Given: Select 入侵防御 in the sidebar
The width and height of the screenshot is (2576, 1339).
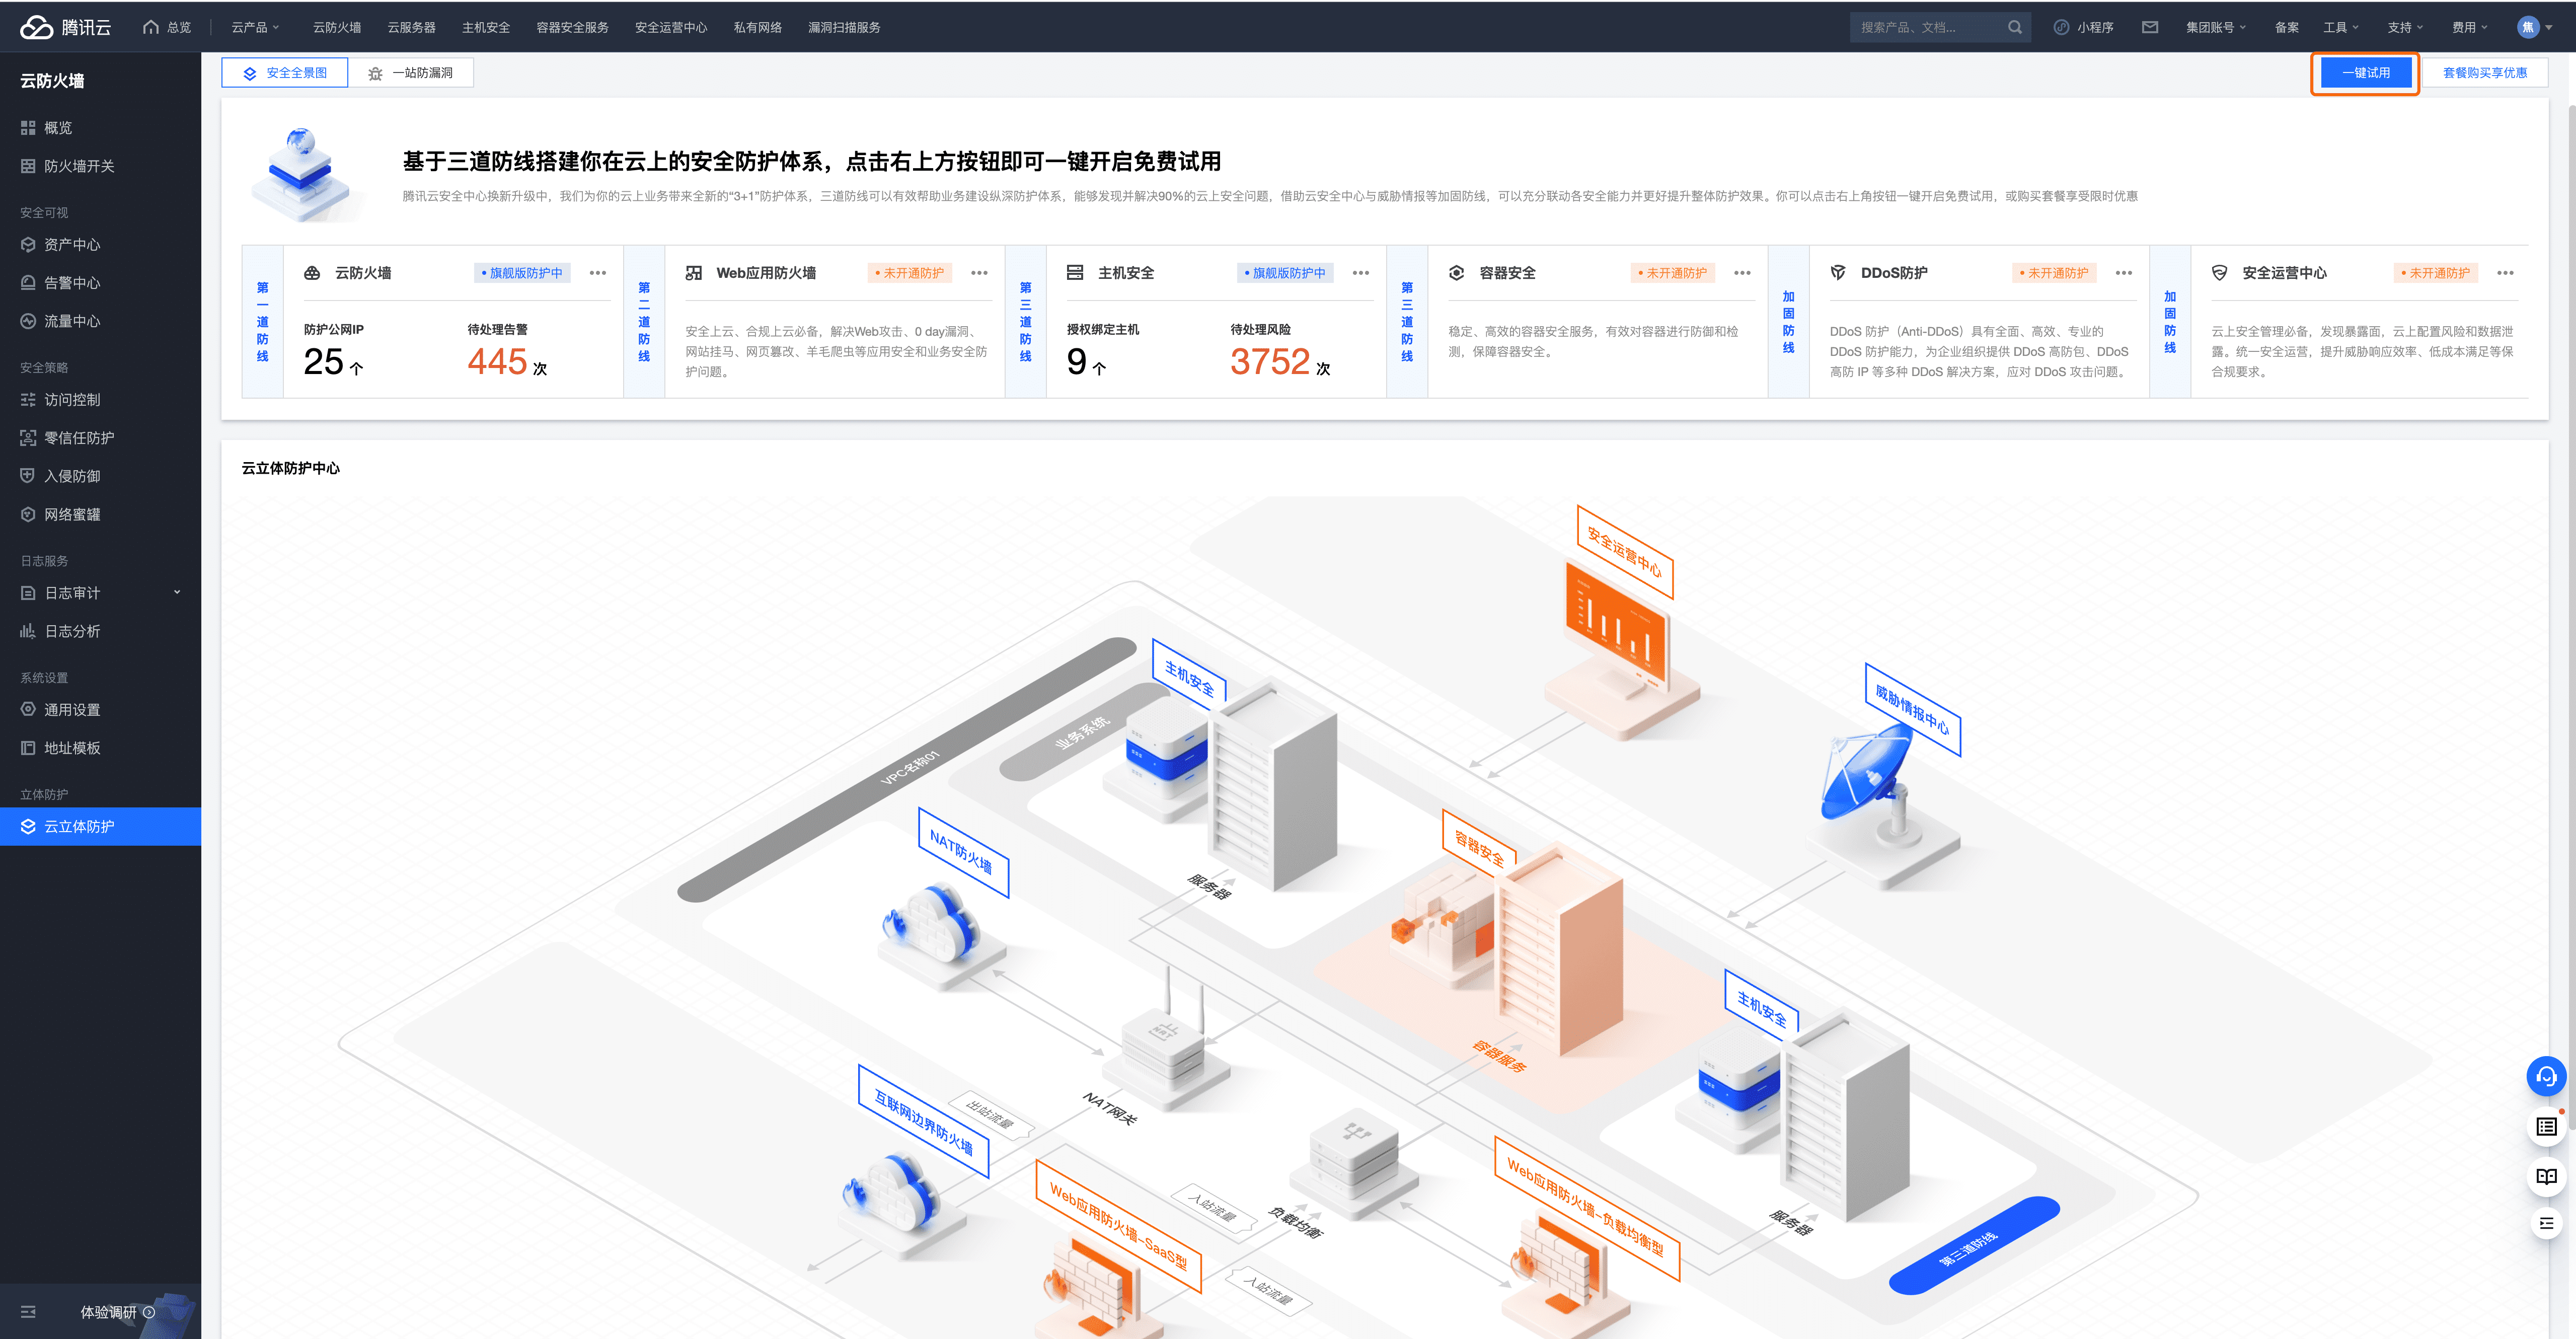Looking at the screenshot, I should 72,476.
